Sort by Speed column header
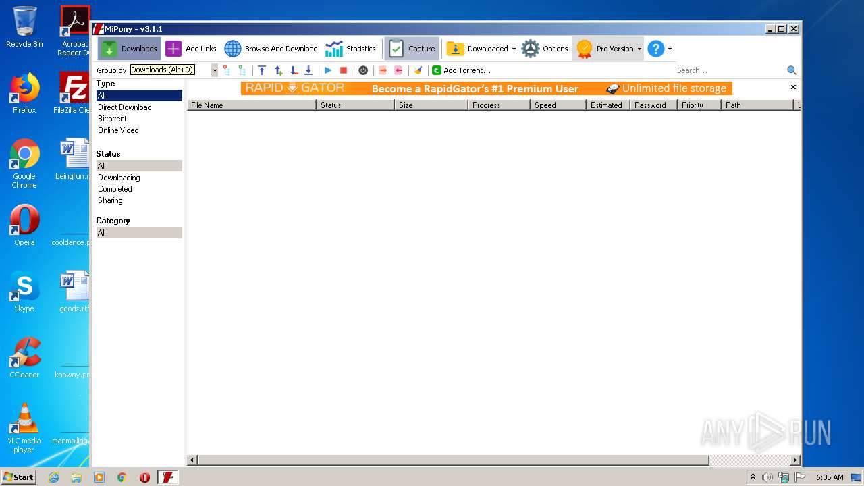 tap(558, 105)
